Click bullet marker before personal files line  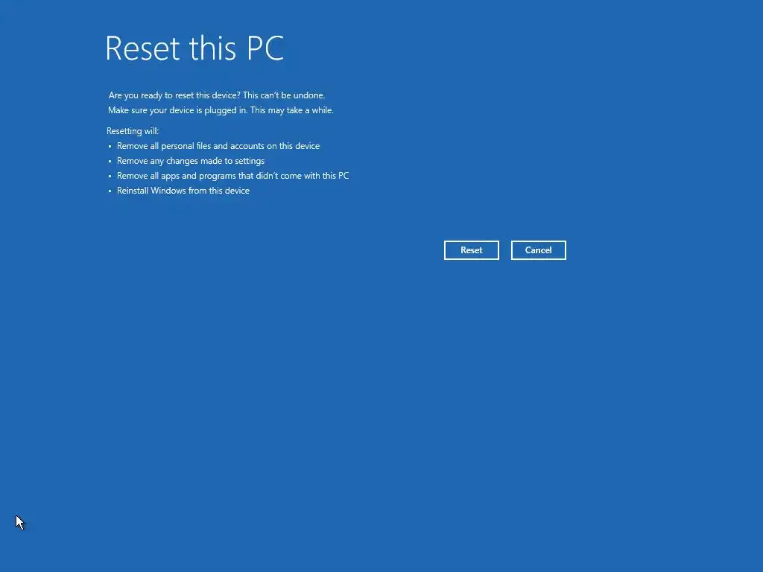110,147
